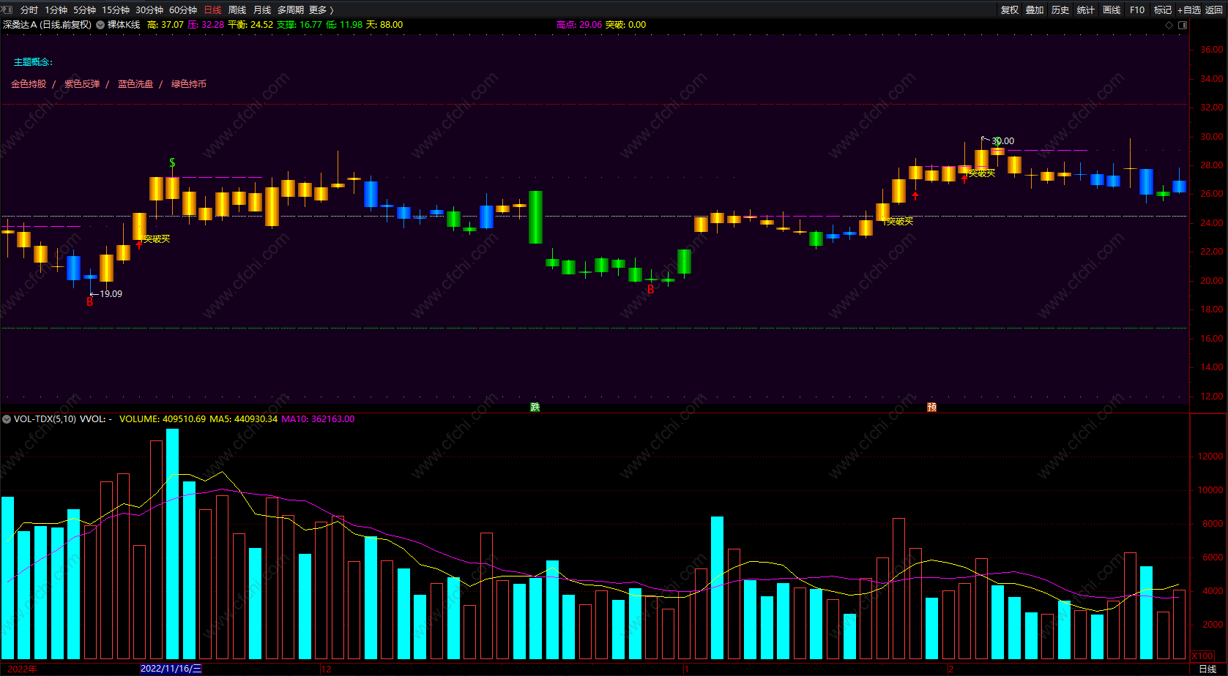
Task: Click the green 跌 marker on time axis
Action: pos(535,408)
